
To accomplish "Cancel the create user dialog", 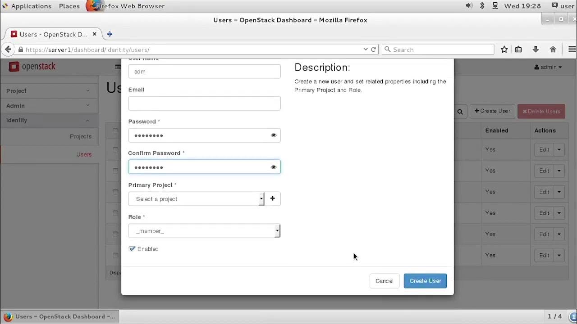I will point(384,281).
